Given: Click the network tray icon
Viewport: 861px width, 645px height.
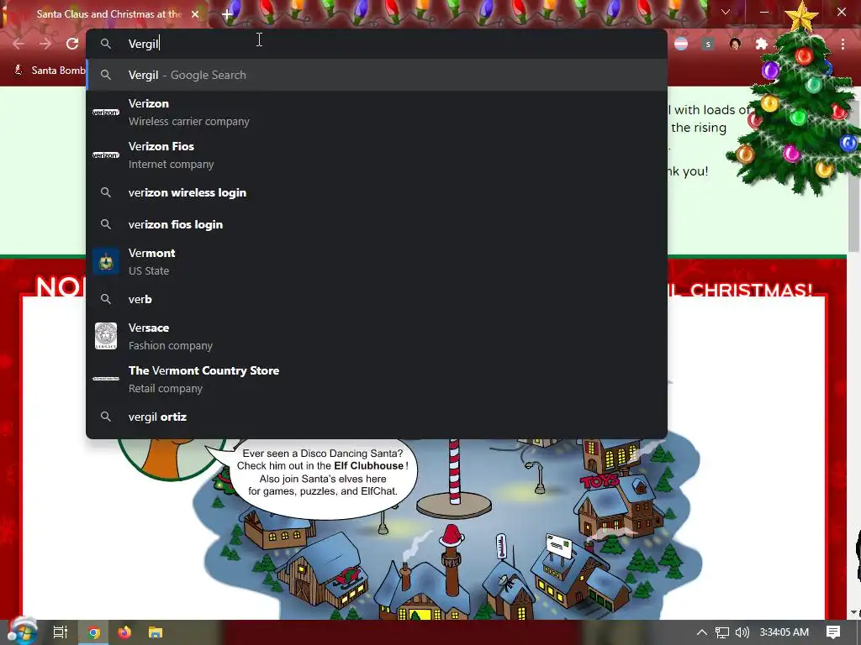Looking at the screenshot, I should coord(722,632).
